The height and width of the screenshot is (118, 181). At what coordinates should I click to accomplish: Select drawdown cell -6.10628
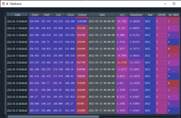[136, 21]
